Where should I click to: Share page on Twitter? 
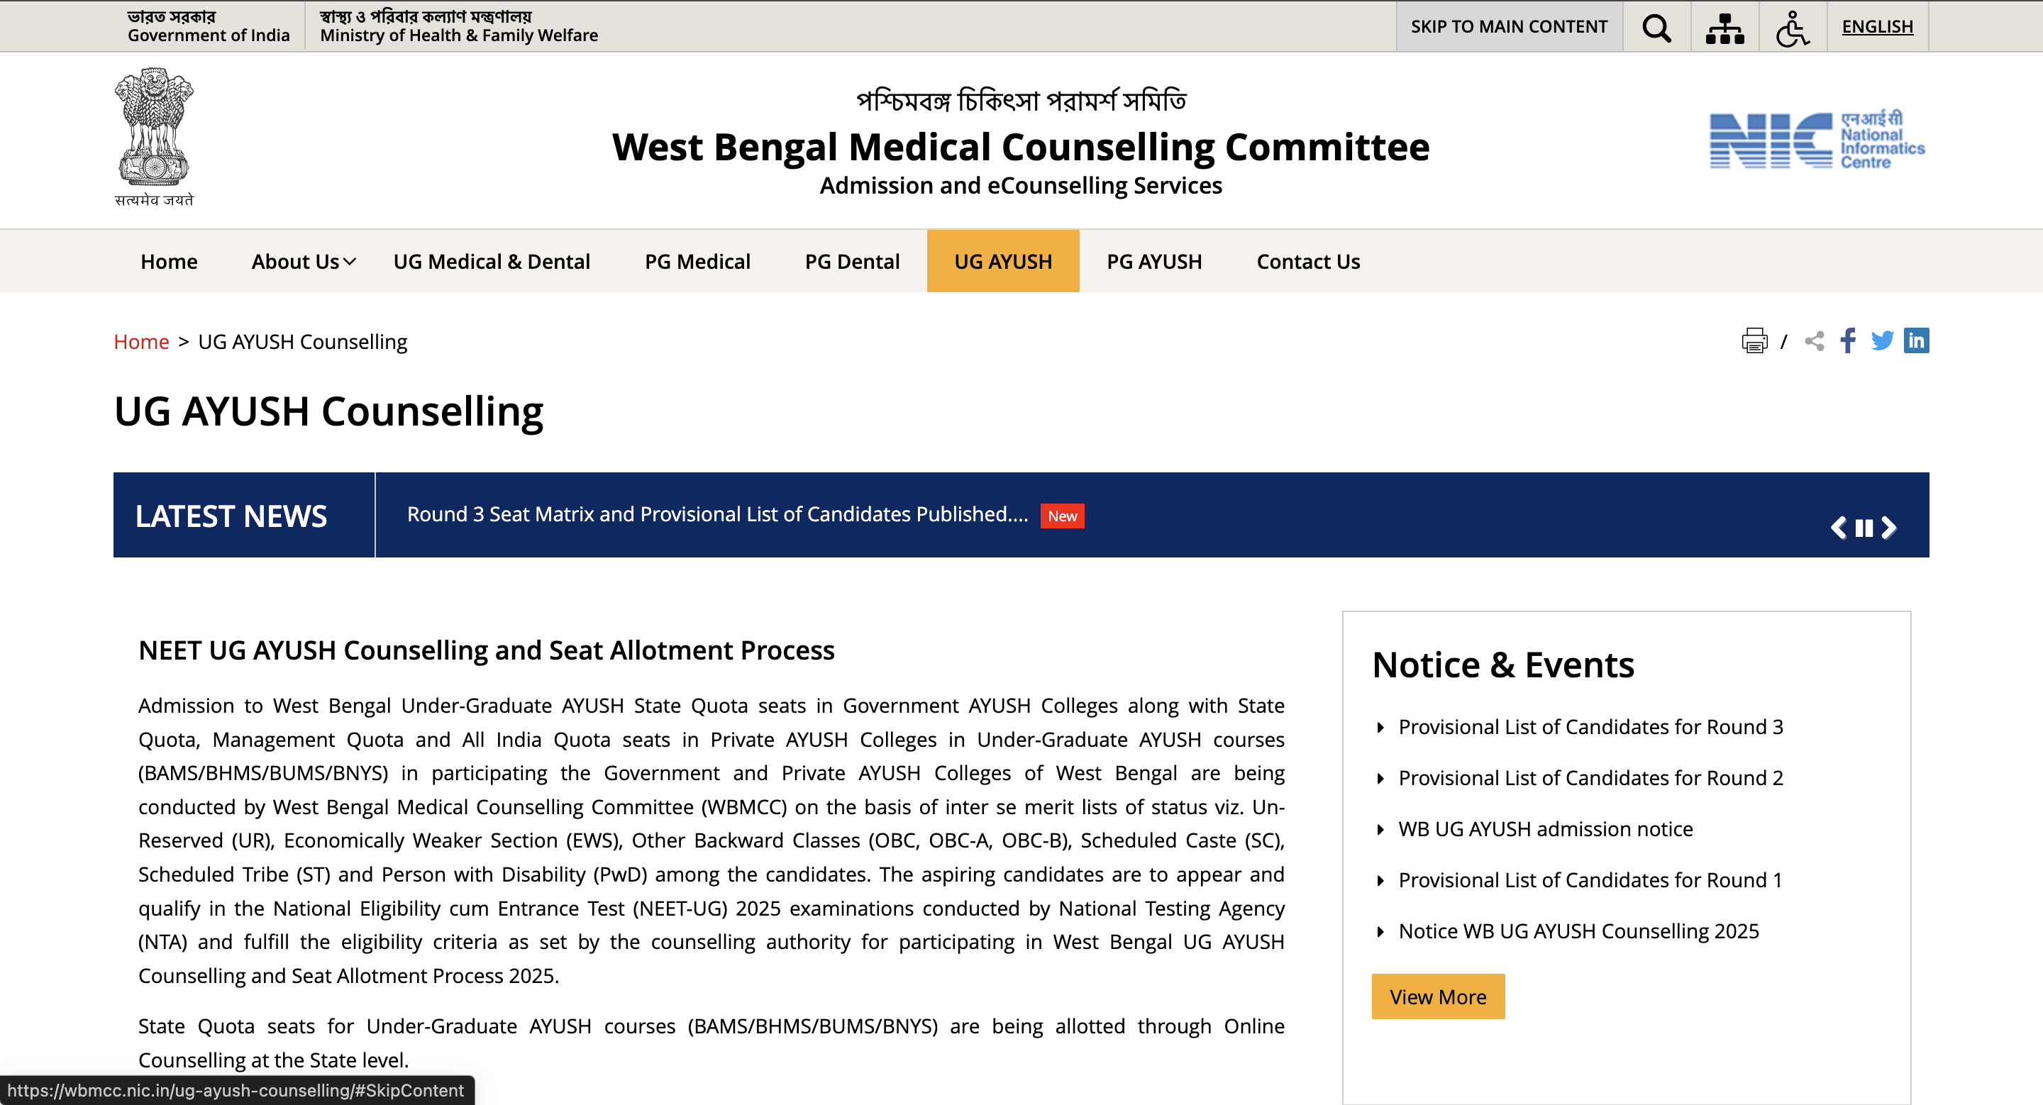1881,341
